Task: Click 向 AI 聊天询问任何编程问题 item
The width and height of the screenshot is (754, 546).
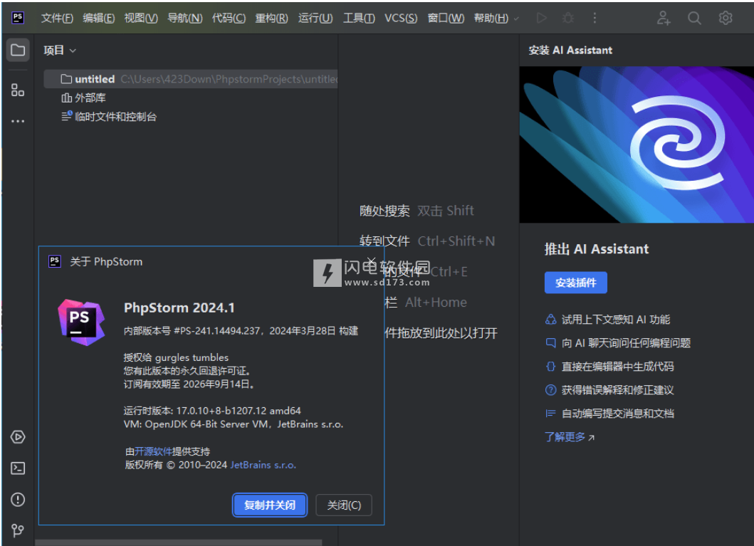Action: coord(618,342)
